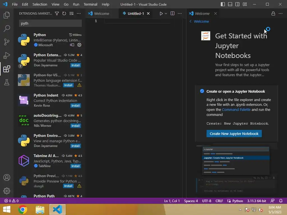This screenshot has width=287, height=215.
Task: Install the Python Indent extension
Action: point(75,106)
